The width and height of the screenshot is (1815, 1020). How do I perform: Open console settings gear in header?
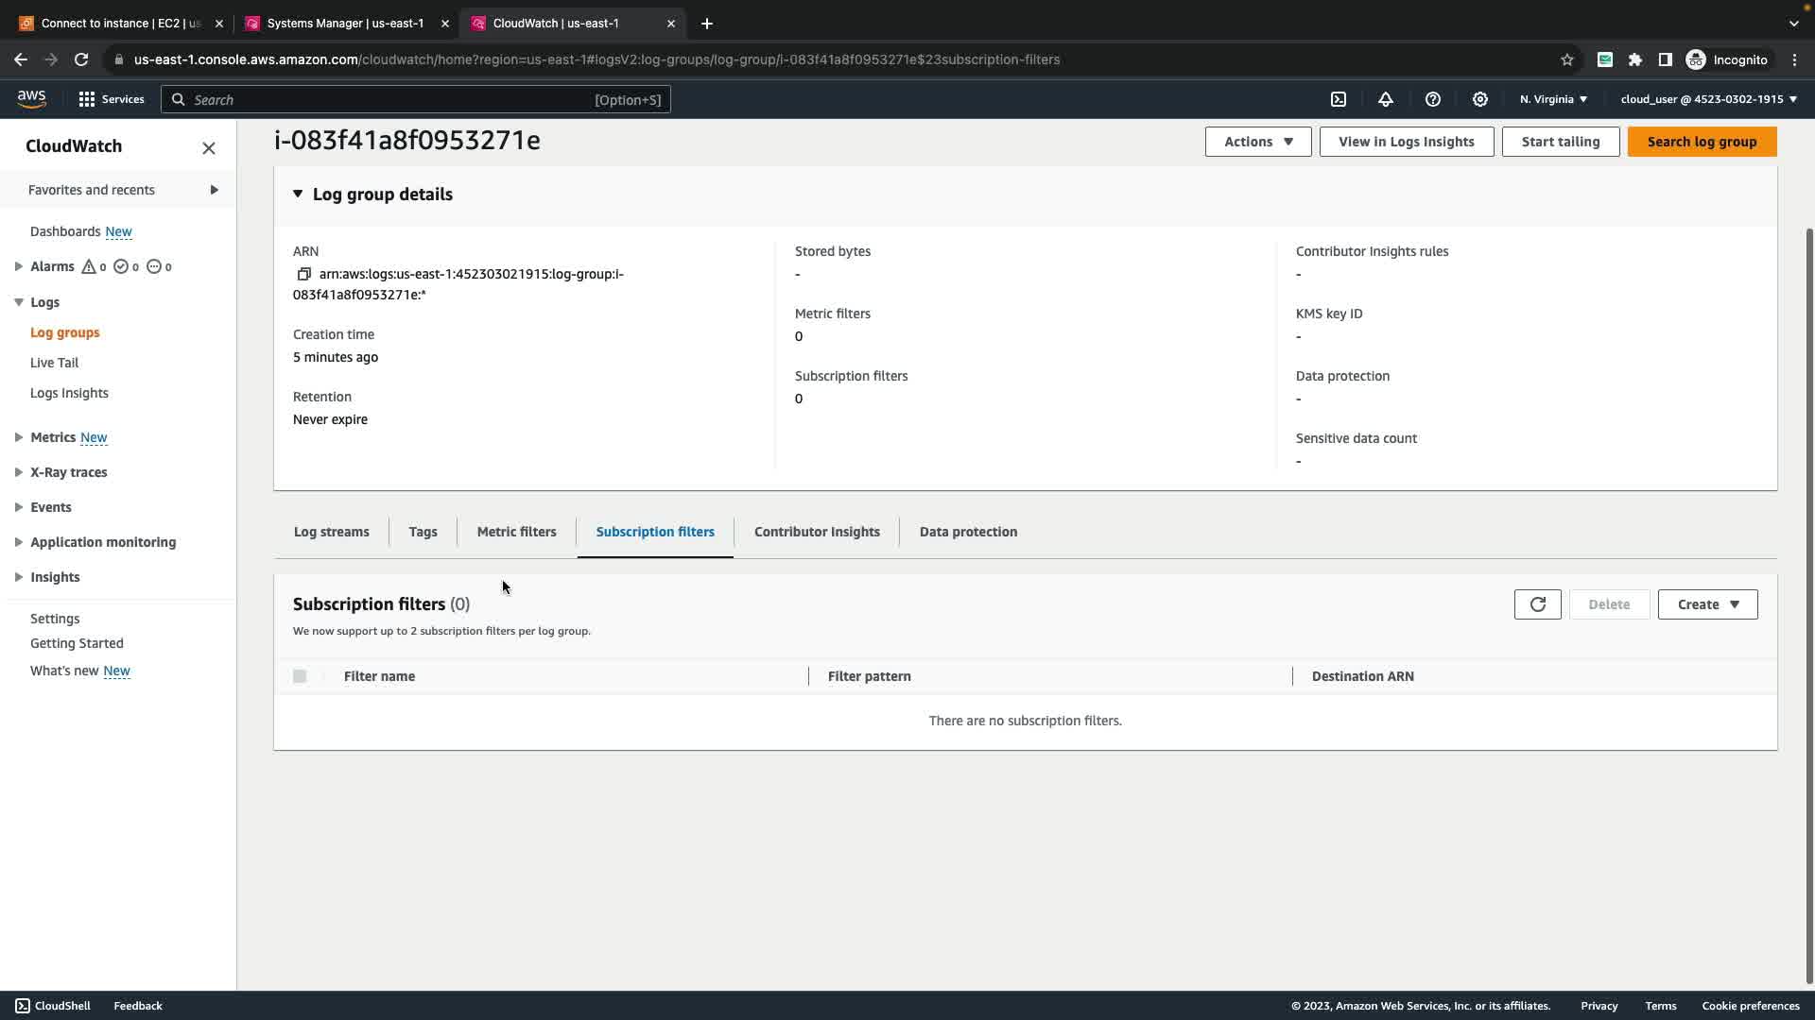tap(1480, 99)
